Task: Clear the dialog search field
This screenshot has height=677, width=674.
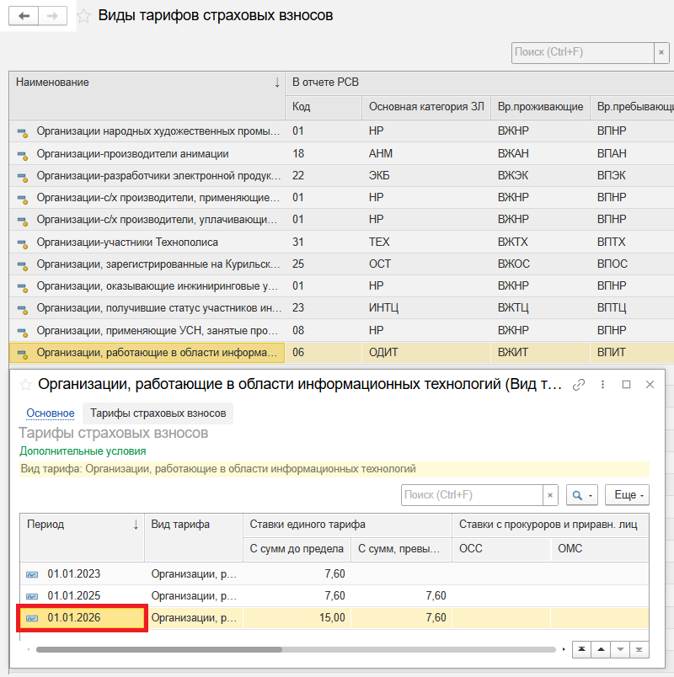Action: point(550,495)
